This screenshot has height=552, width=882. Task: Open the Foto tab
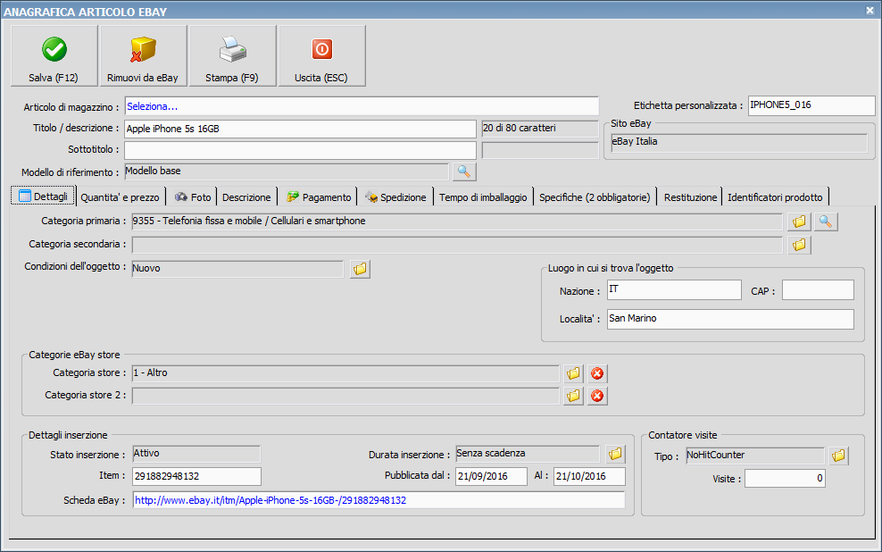click(x=192, y=197)
